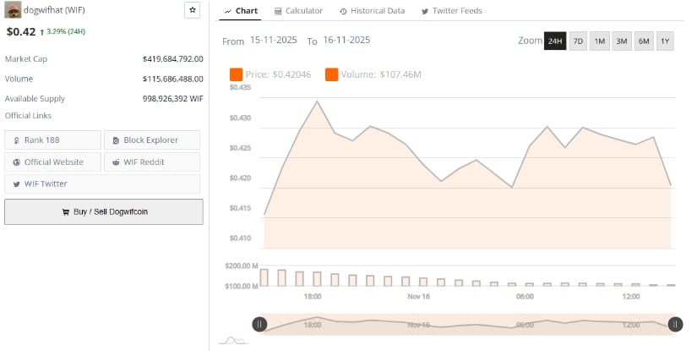This screenshot has height=351, width=697.
Task: Set chart zoom to 1M
Action: click(599, 41)
